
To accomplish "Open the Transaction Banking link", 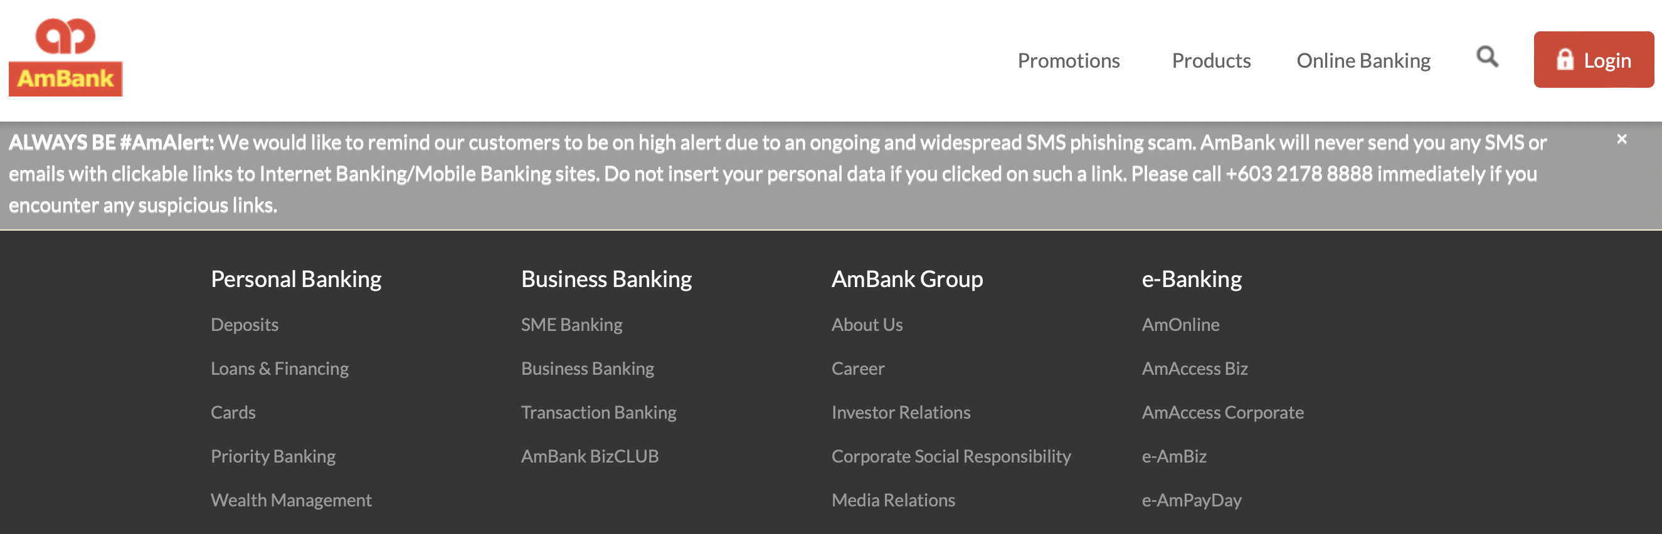I will pos(599,412).
